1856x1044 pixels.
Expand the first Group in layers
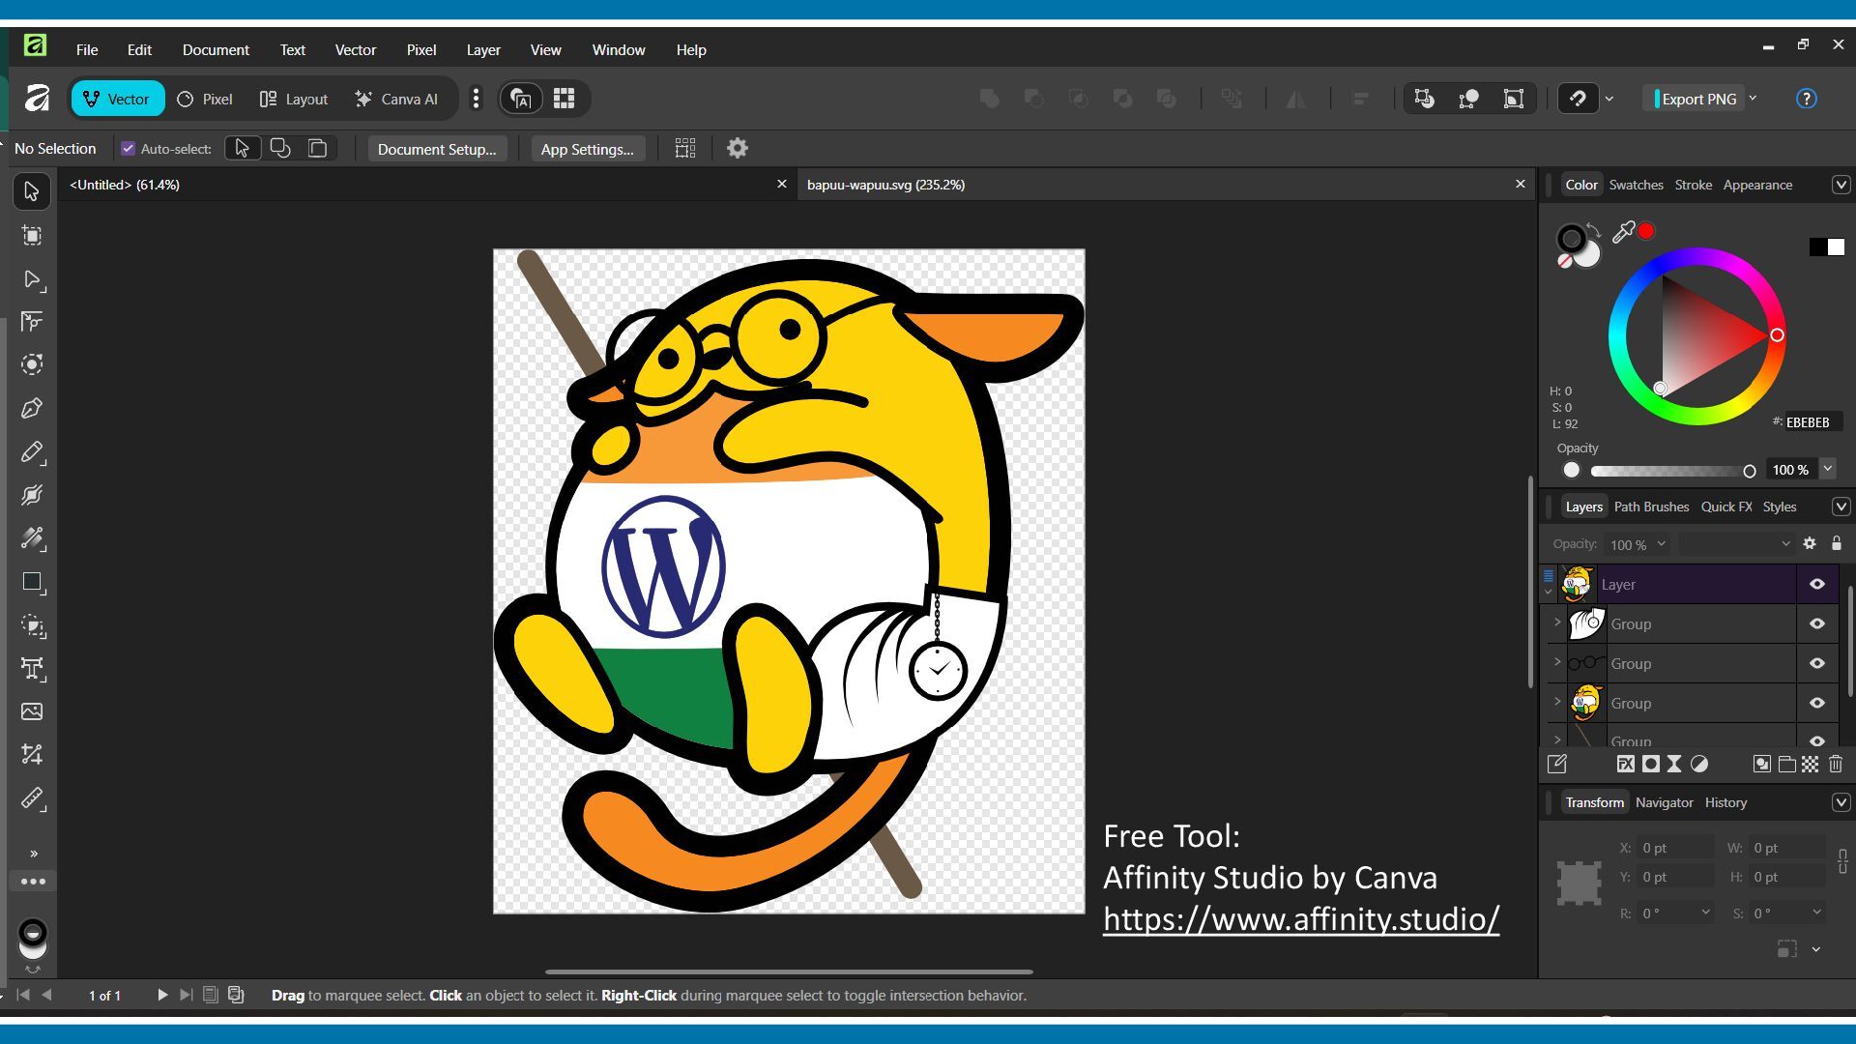[1556, 623]
